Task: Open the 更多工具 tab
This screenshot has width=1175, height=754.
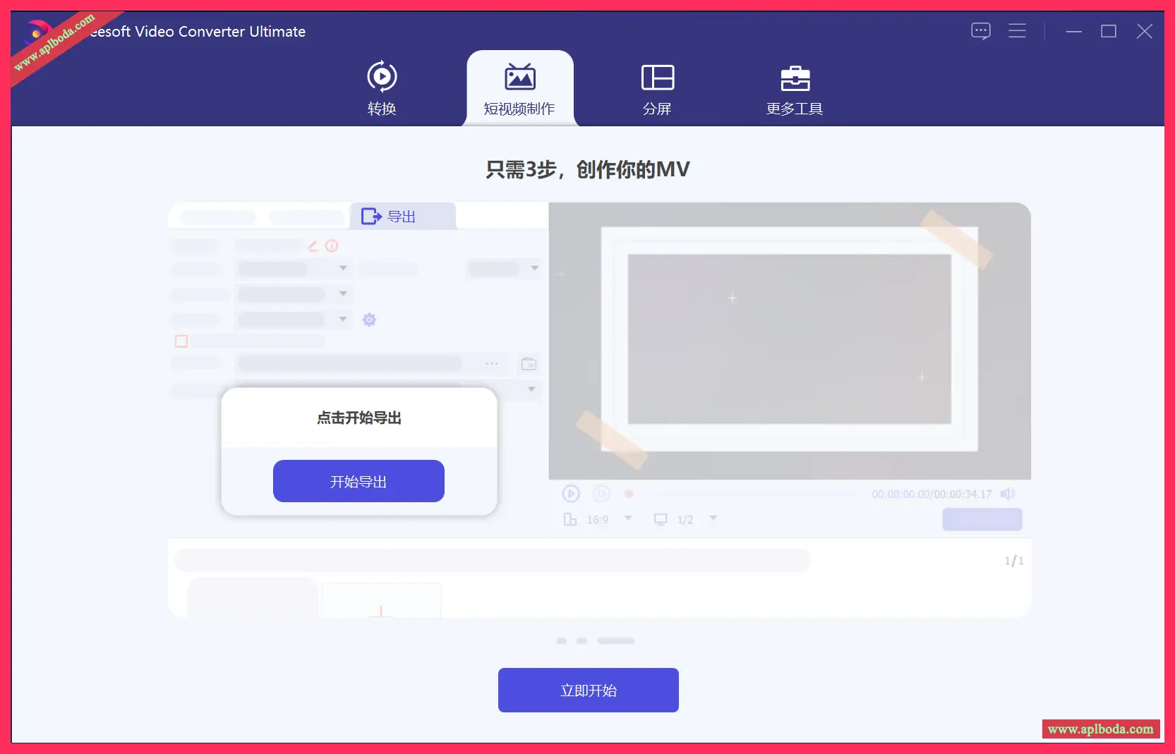Action: (x=795, y=90)
